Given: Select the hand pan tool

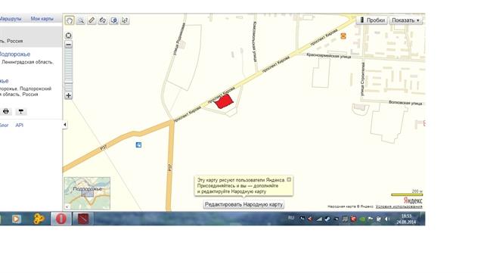Looking at the screenshot, I should (x=70, y=20).
